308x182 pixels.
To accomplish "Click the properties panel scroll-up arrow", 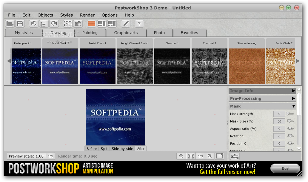I will pyautogui.click(x=299, y=89).
